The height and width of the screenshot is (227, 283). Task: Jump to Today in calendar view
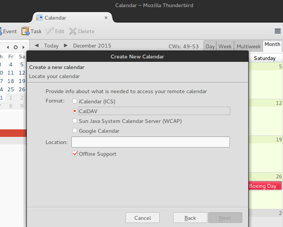coord(51,46)
